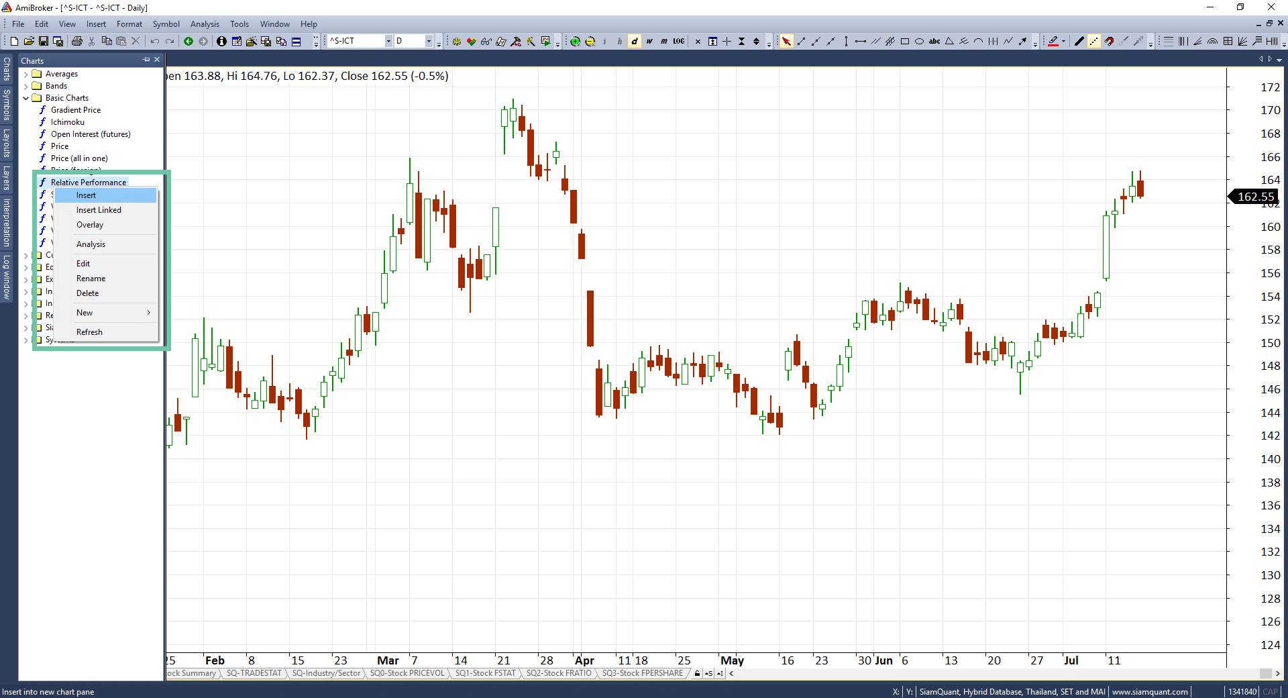
Task: Click the Symbol Information icon
Action: coord(221,42)
